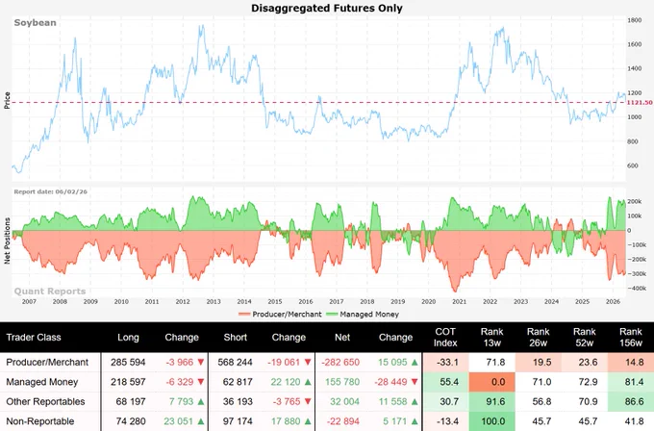Screen dimensions: 654x431
Task: Click Other Reportables long value 68 197
Action: click(x=131, y=401)
